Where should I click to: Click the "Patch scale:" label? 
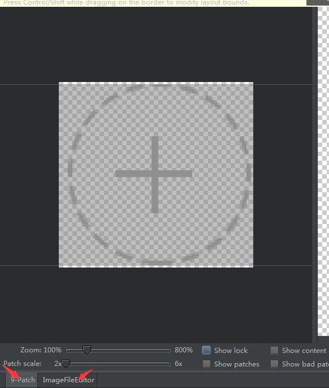pos(22,364)
